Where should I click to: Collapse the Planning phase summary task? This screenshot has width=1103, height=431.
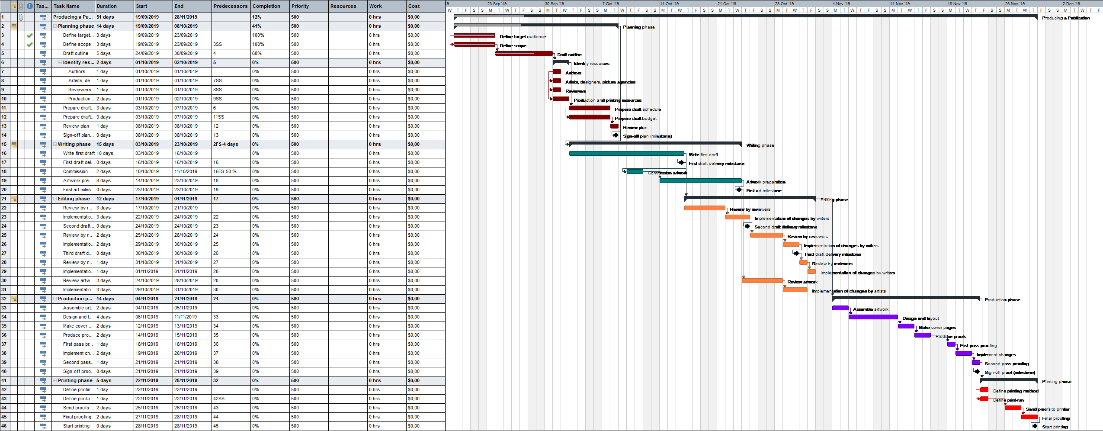pos(55,26)
